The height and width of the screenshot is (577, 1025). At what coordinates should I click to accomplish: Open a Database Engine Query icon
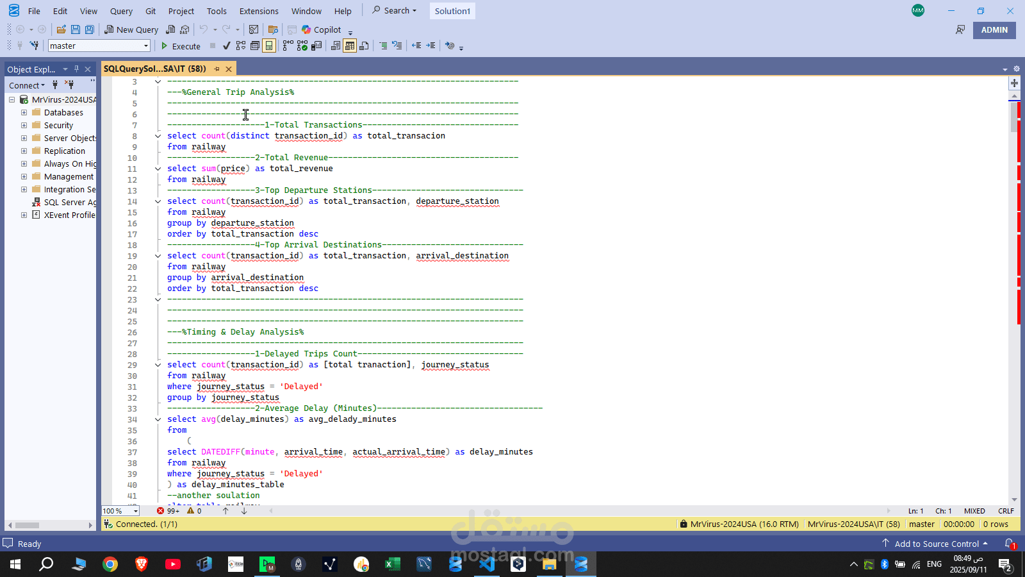tap(170, 29)
